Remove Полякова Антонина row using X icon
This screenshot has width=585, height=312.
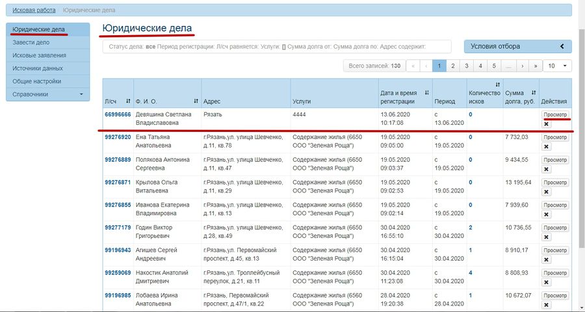coord(546,170)
